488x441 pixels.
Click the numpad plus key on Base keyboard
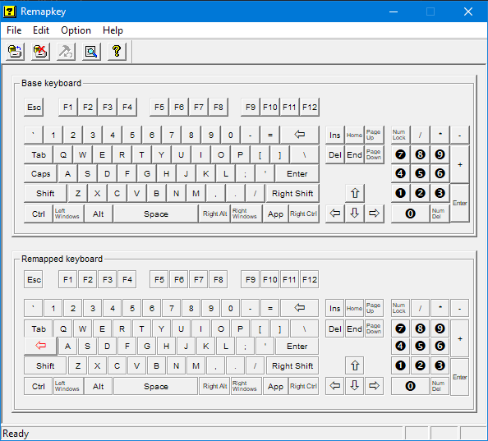tap(460, 164)
